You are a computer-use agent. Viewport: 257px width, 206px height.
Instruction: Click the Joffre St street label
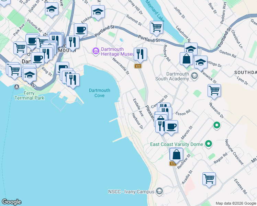(x=179, y=12)
